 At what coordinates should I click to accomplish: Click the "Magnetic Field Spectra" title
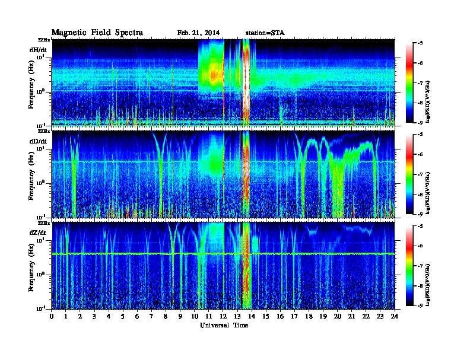click(97, 33)
